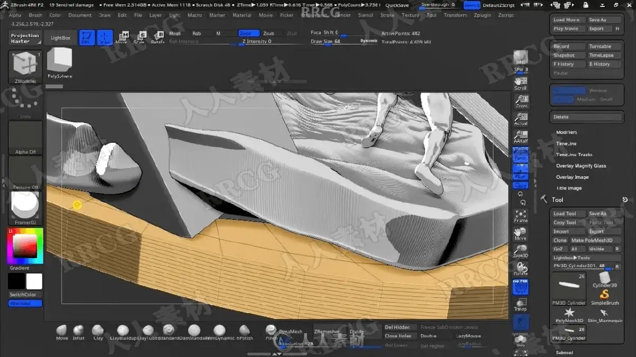Select the Standard brush
Screen dimensions: 636x357
[x=169, y=332]
